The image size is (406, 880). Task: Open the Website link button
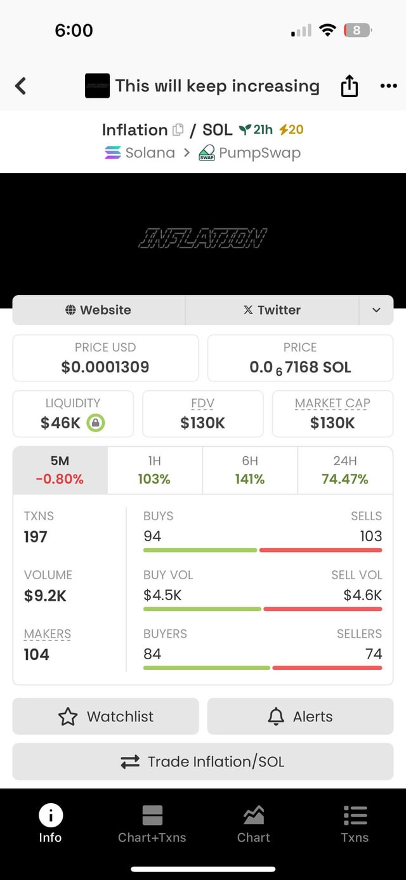point(99,310)
